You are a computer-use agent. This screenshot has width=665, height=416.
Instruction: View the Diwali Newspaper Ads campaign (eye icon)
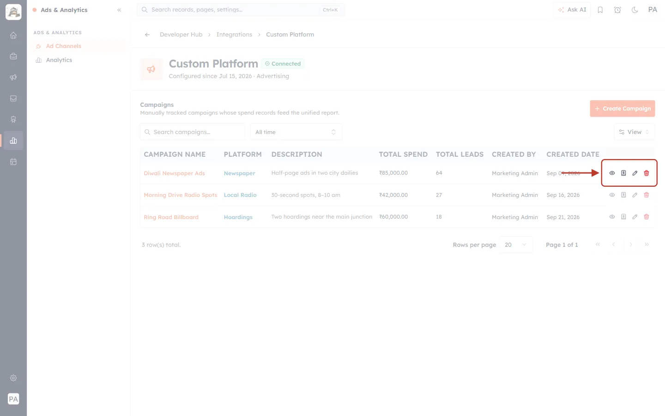[612, 173]
